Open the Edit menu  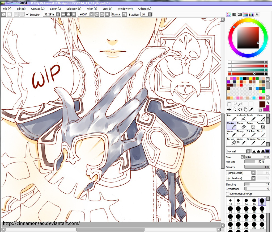point(21,9)
